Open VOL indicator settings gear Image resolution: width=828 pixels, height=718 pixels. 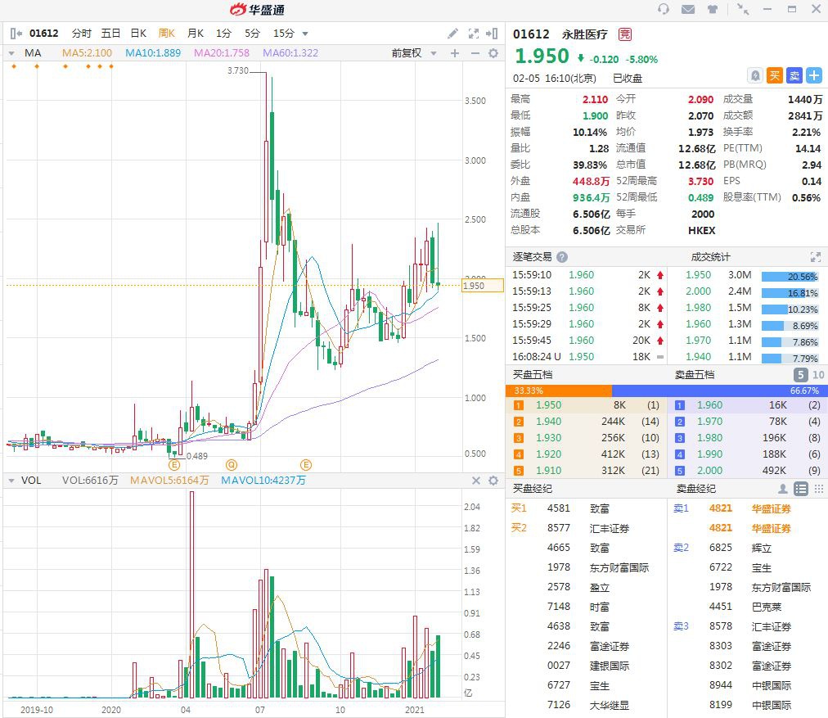[493, 481]
